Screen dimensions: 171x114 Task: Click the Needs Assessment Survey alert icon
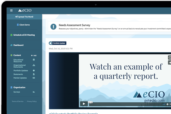(54, 27)
